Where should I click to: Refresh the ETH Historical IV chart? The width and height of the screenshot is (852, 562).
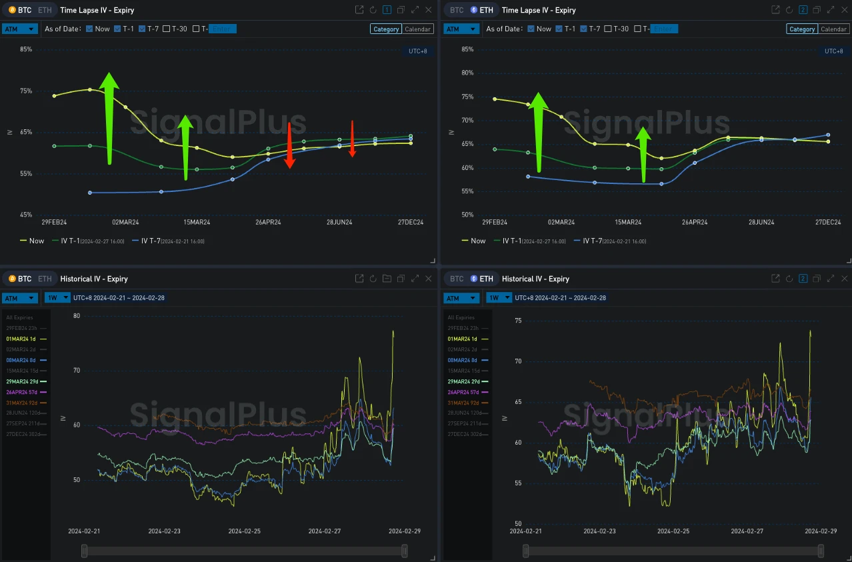coord(789,279)
